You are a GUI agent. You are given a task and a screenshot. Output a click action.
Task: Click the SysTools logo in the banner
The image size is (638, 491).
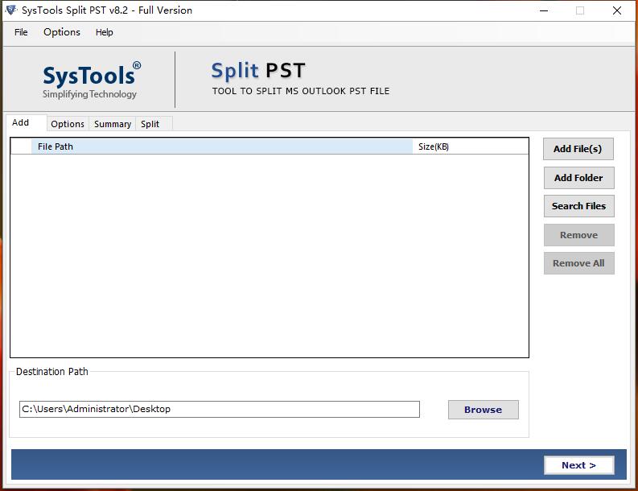click(x=92, y=80)
